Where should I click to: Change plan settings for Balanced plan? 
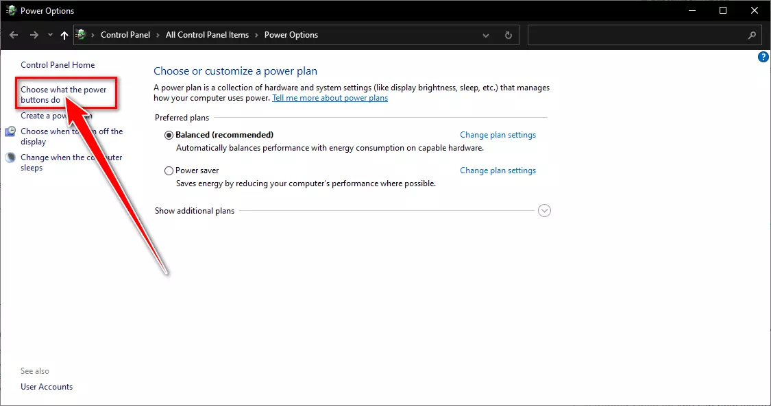pos(498,135)
